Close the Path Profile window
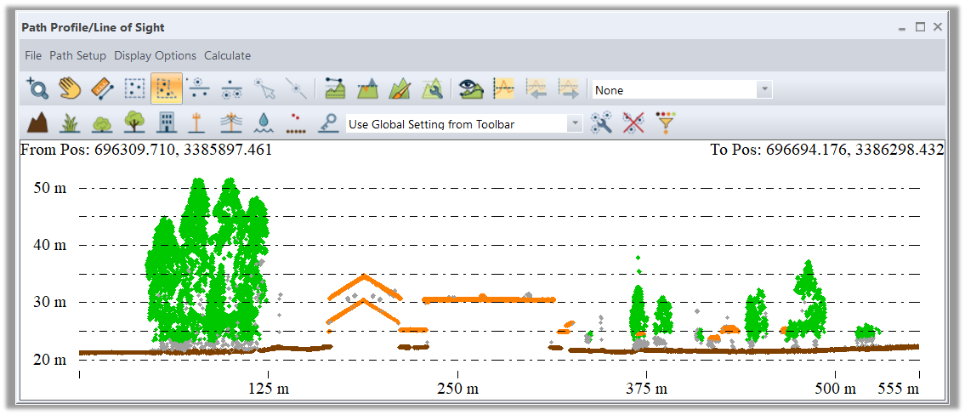Viewport: 965px width, 415px height. (937, 27)
